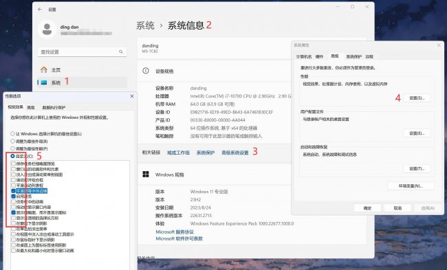Click the 主页 home icon in sidebar
The height and width of the screenshot is (270, 447).
[43, 69]
